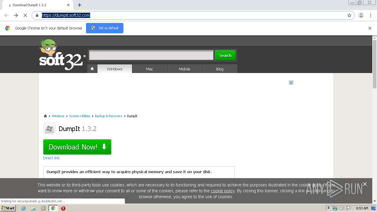Close the cookie banner

(x=365, y=184)
